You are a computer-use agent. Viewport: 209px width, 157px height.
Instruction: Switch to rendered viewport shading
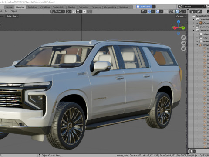pyautogui.click(x=181, y=11)
